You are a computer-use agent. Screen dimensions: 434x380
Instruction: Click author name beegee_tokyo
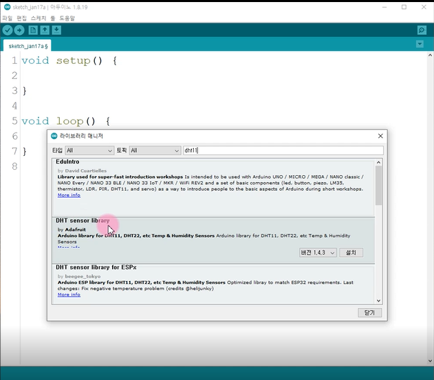coord(83,276)
